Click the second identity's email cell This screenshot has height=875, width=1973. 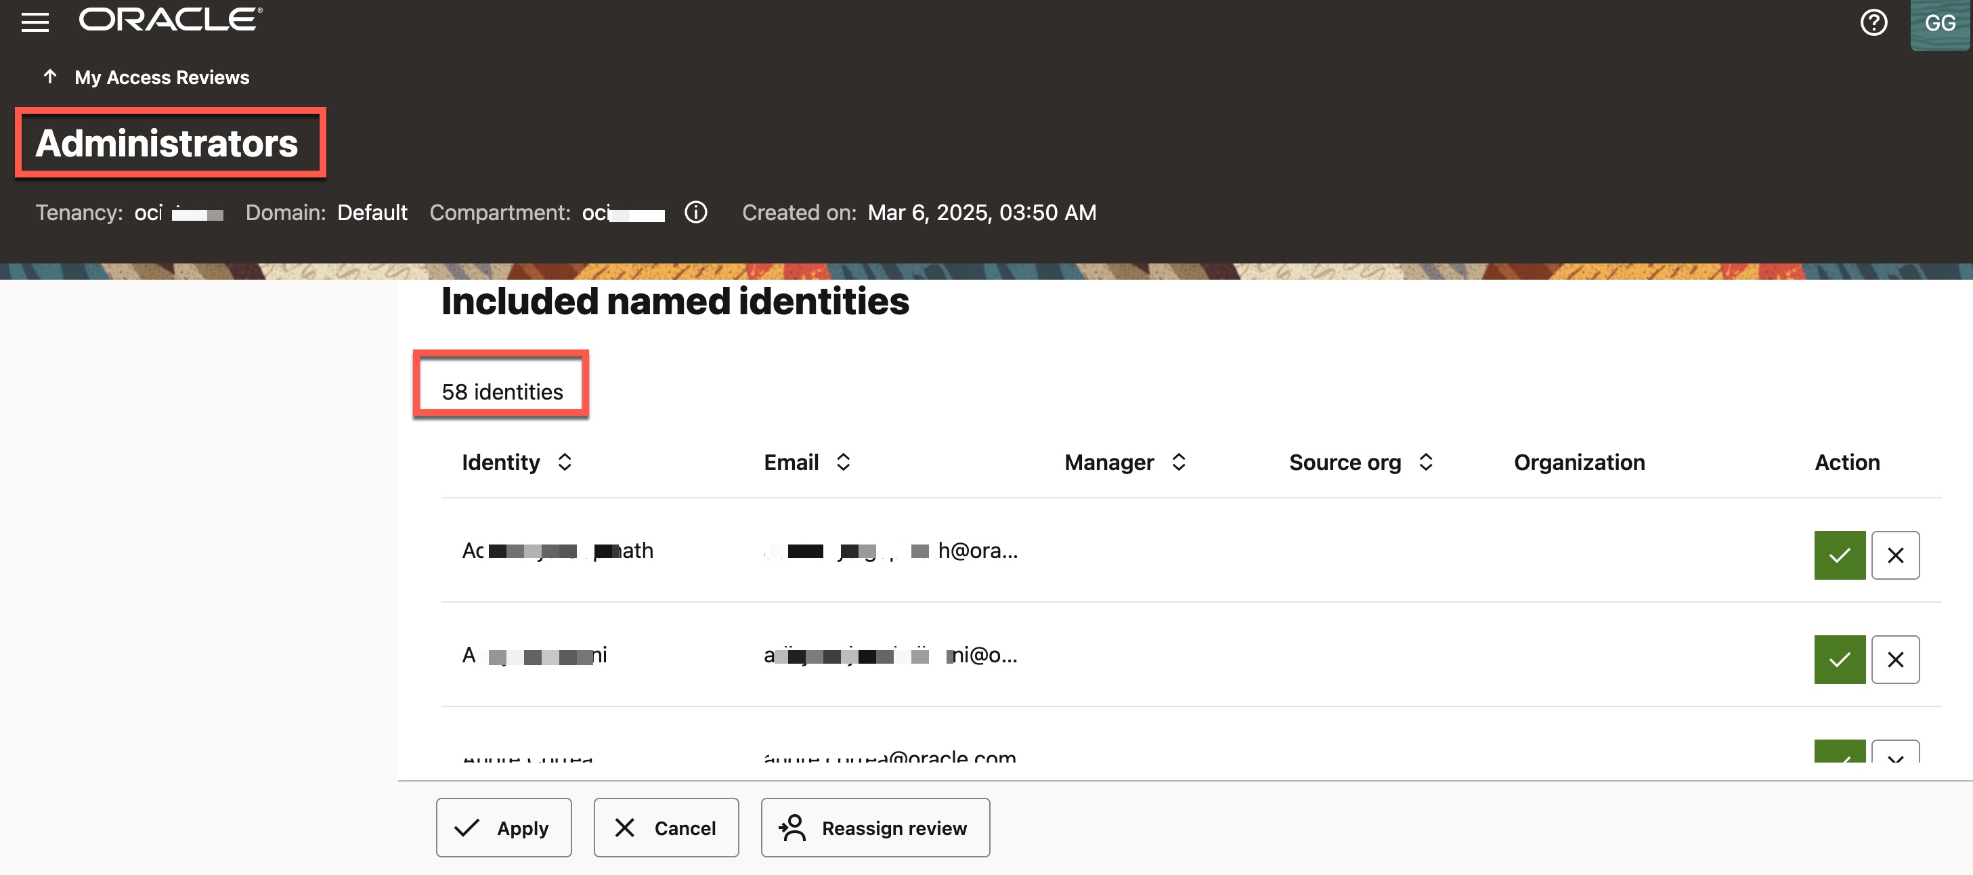pyautogui.click(x=890, y=655)
